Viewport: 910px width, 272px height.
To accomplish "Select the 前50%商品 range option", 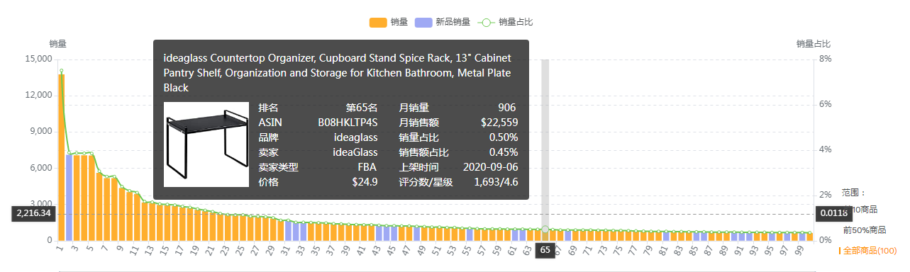I will click(865, 230).
